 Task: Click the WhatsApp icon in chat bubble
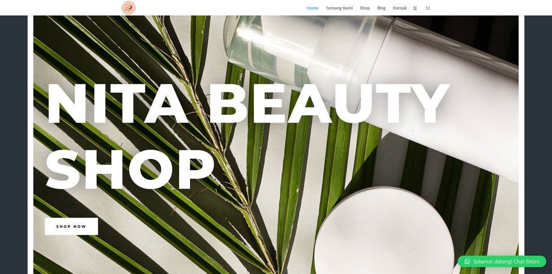[467, 261]
